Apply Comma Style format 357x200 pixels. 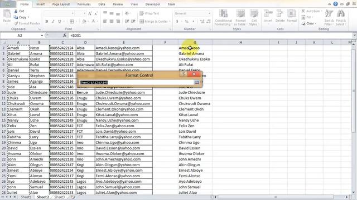(194, 21)
